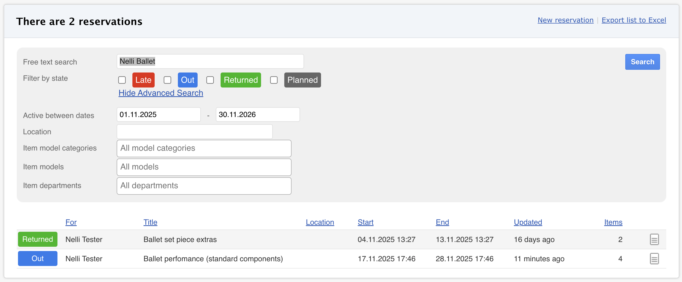682x282 pixels.
Task: Toggle the Planned state filter checkbox
Action: tap(274, 80)
